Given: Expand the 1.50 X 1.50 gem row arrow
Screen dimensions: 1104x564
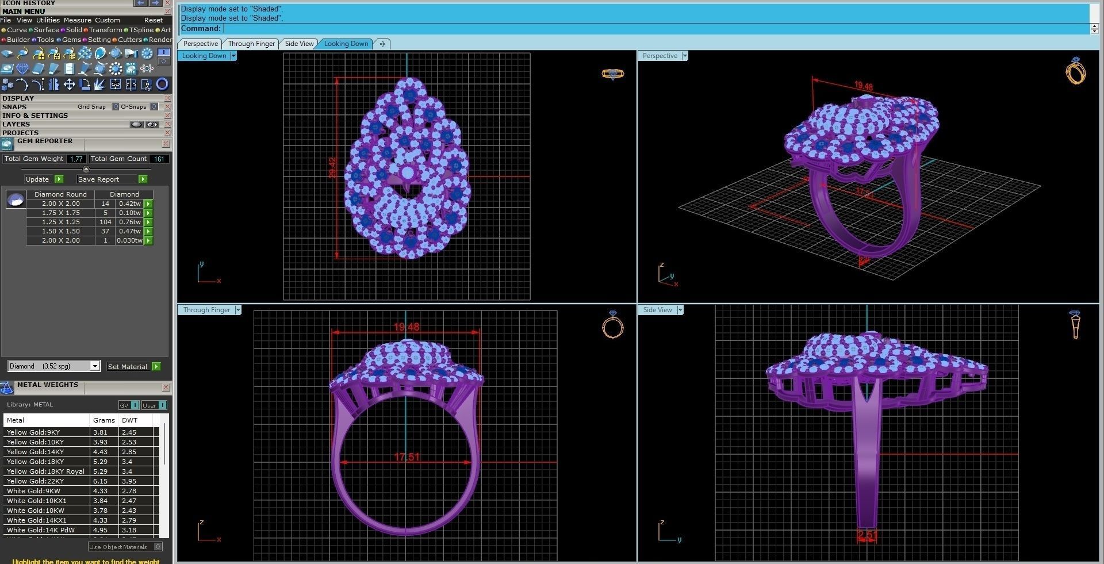Looking at the screenshot, I should 148,231.
